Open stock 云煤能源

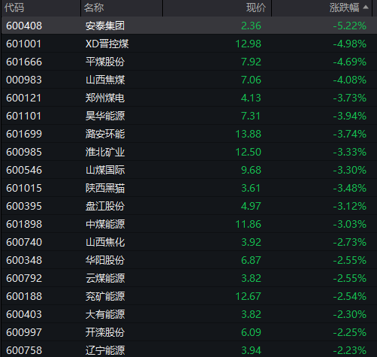click(x=105, y=278)
